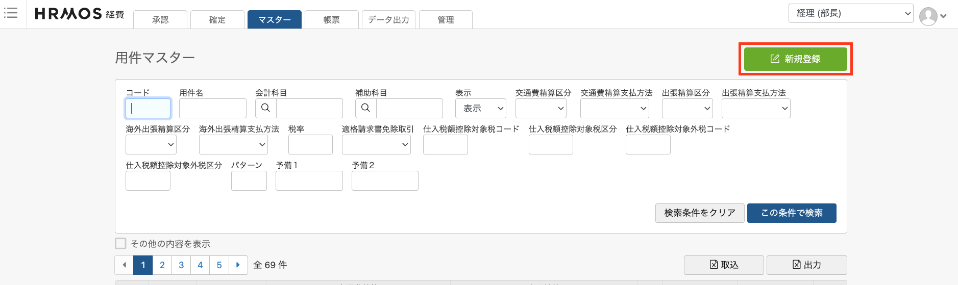Click the 新規登録 button
958x285 pixels.
795,59
